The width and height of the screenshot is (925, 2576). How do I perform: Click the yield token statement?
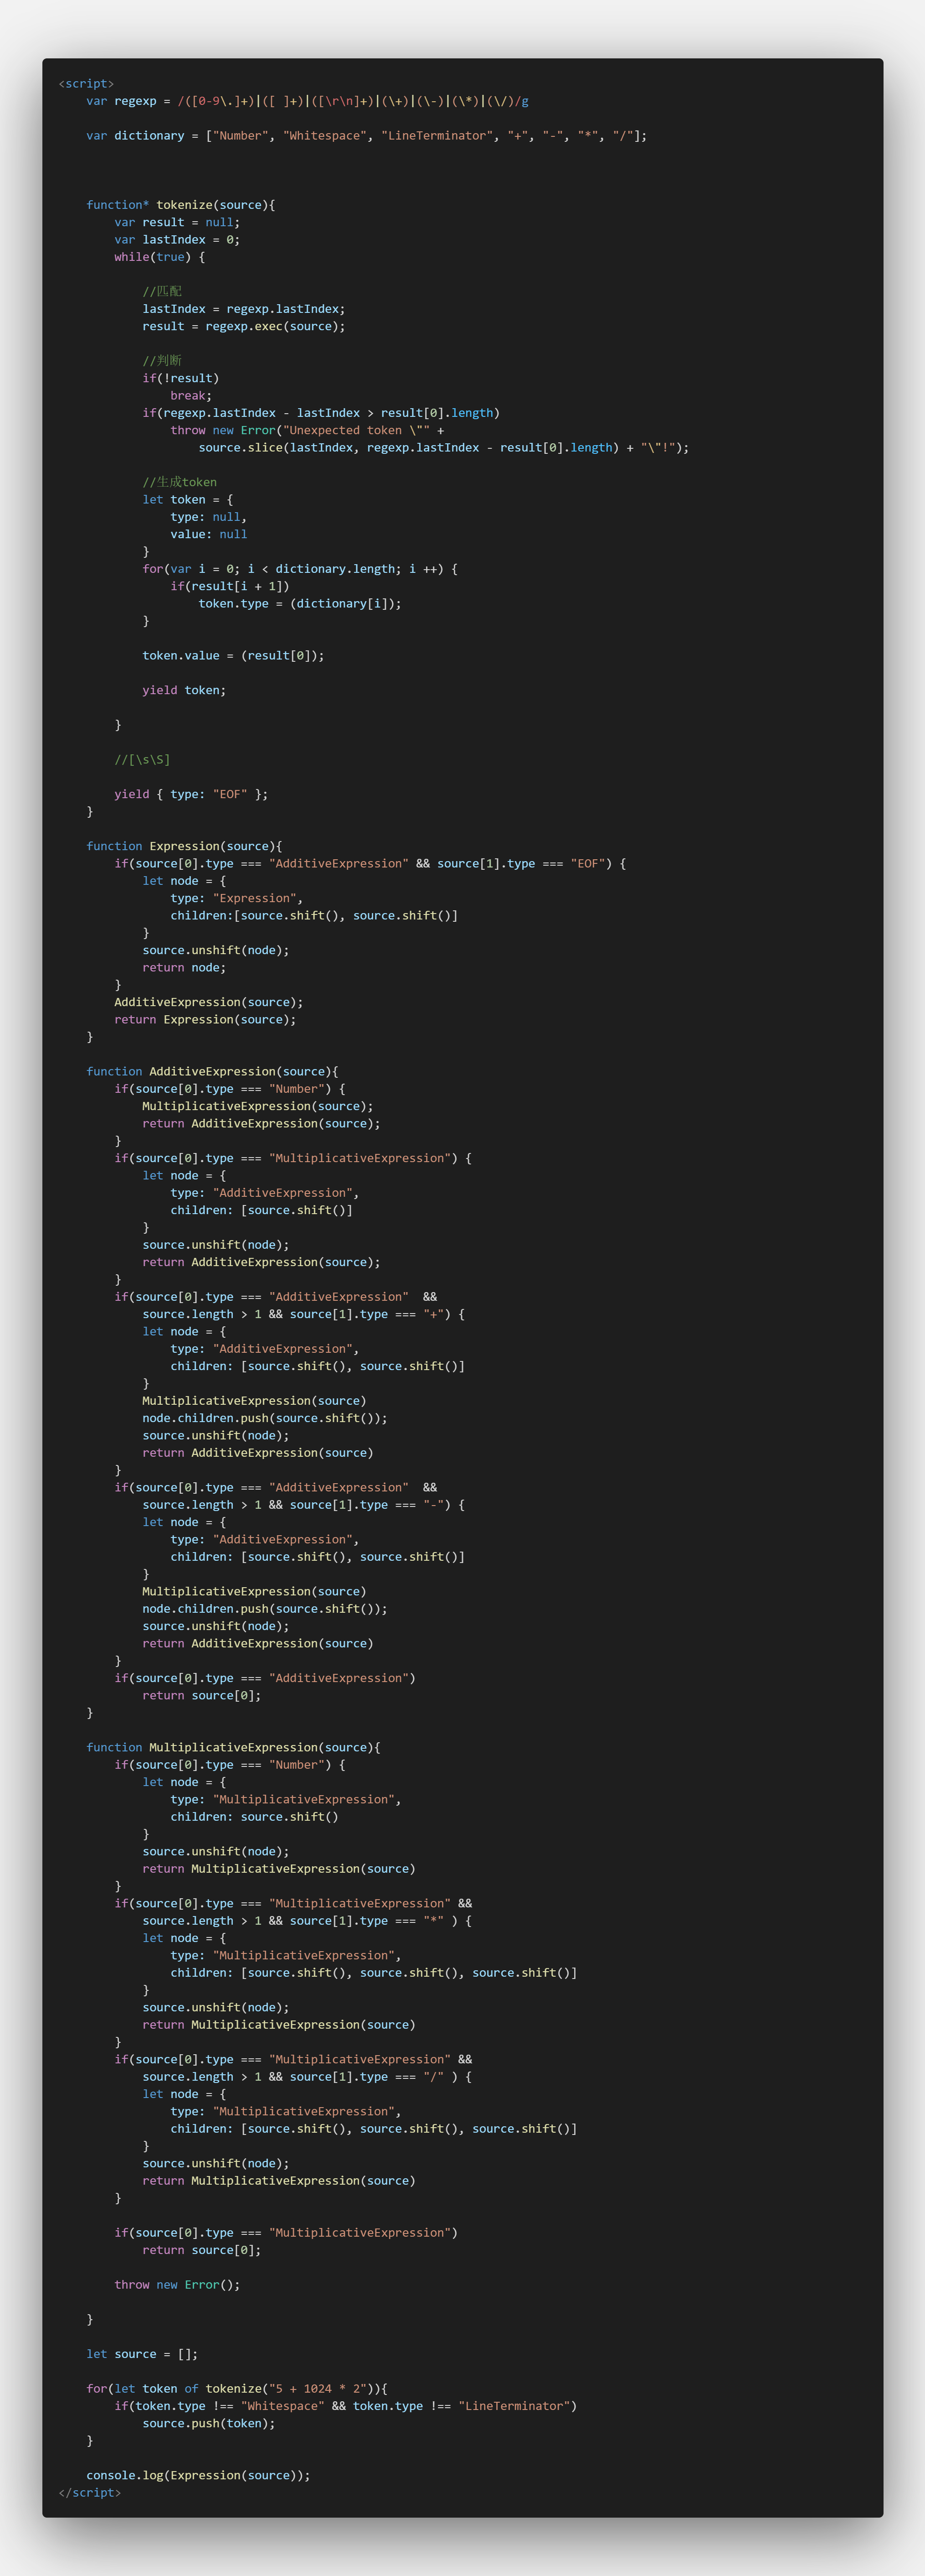tap(184, 690)
